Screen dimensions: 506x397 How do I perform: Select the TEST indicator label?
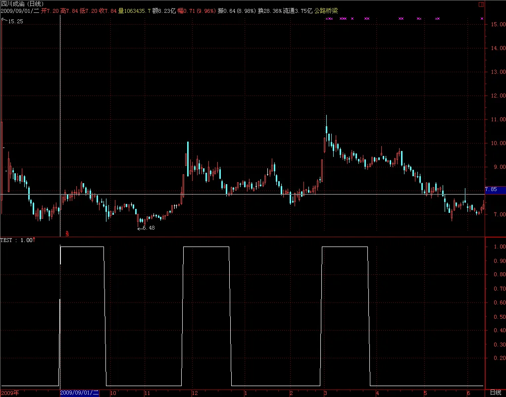(x=6, y=240)
